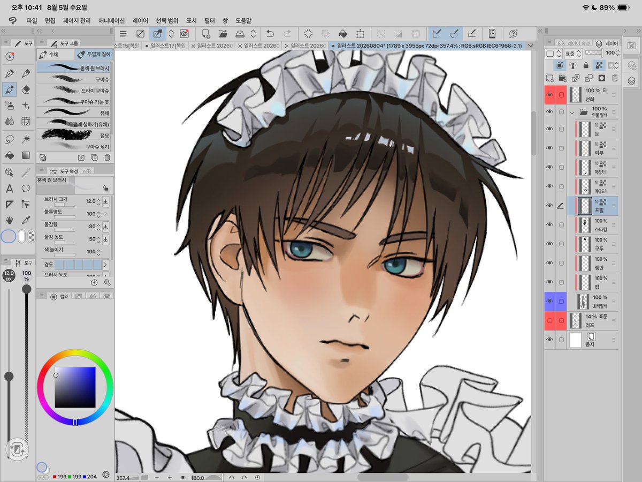Select the Eyedropper tool
This screenshot has height=482, width=642.
26,220
